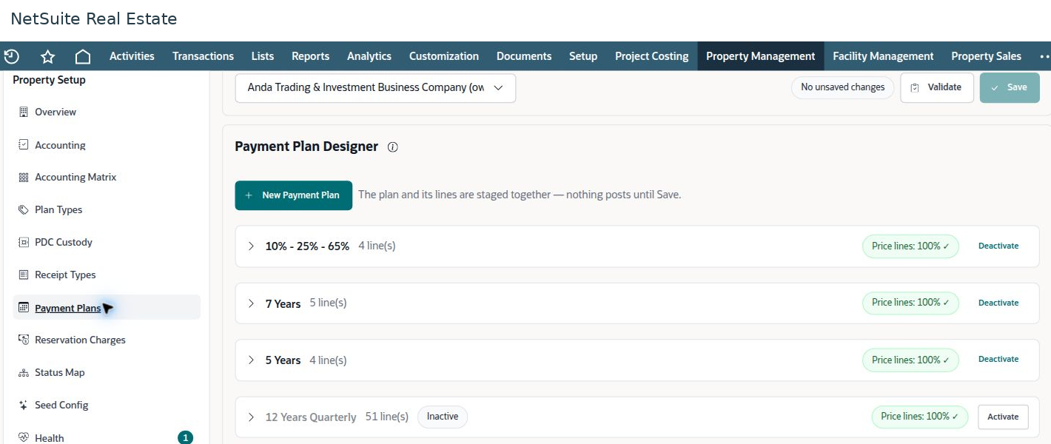The height and width of the screenshot is (444, 1051).
Task: Click Price lines 100% badge on 7 Years
Action: (x=910, y=303)
